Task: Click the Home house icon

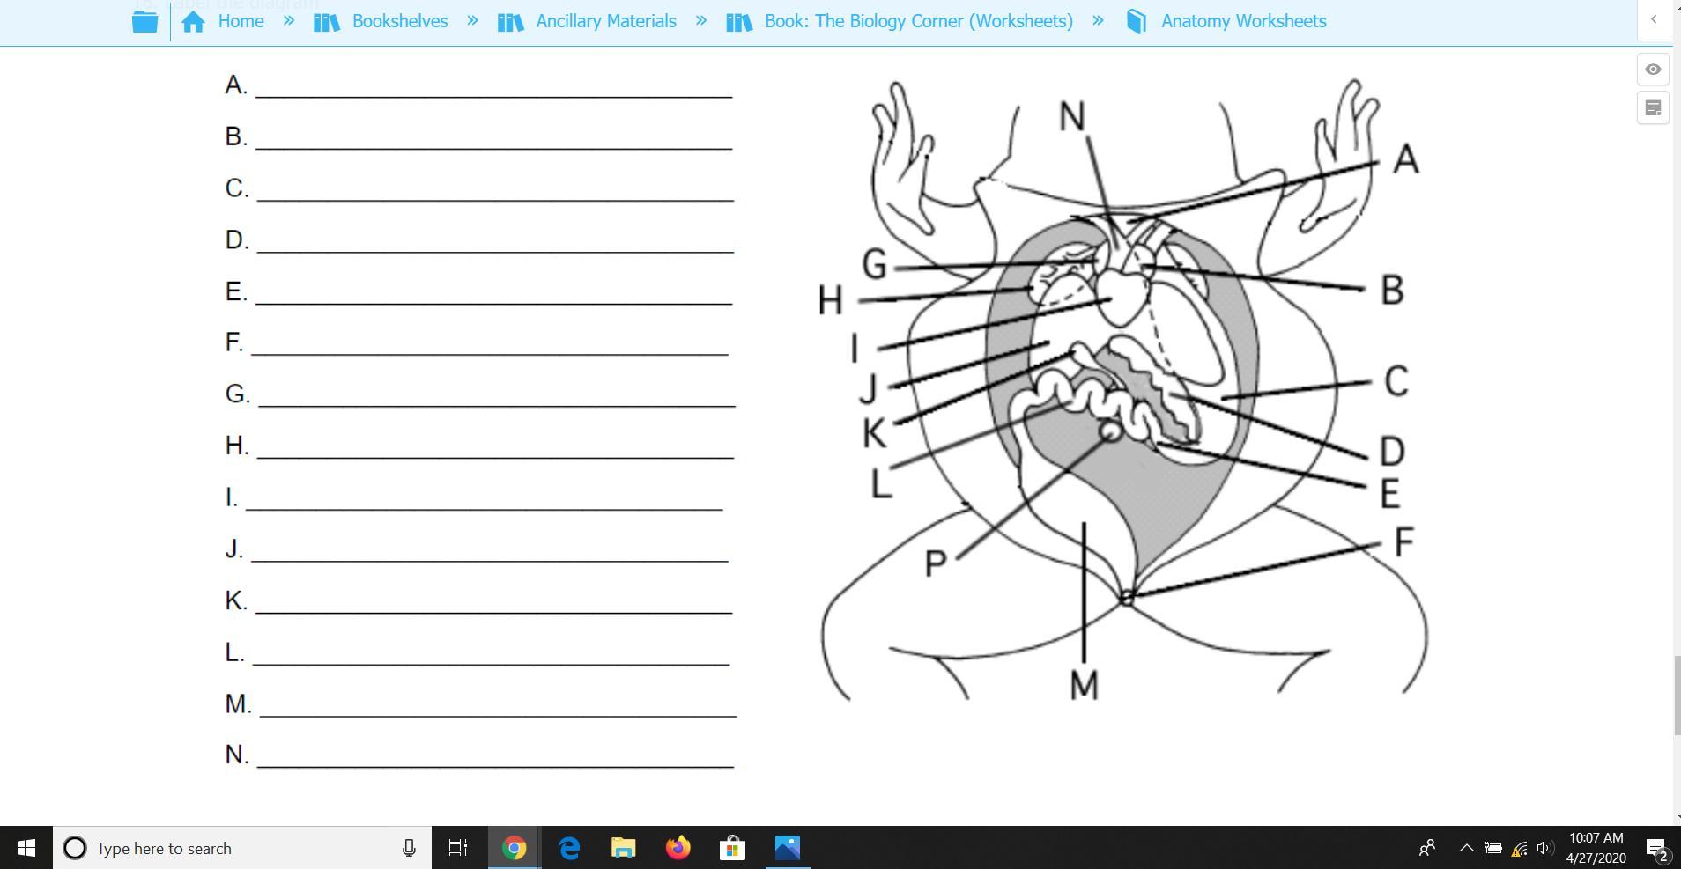Action: (193, 21)
